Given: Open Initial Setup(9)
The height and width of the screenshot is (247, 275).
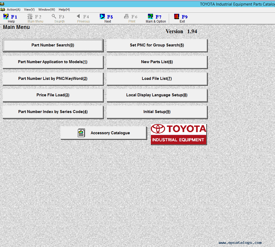Looking at the screenshot, I should point(157,112).
